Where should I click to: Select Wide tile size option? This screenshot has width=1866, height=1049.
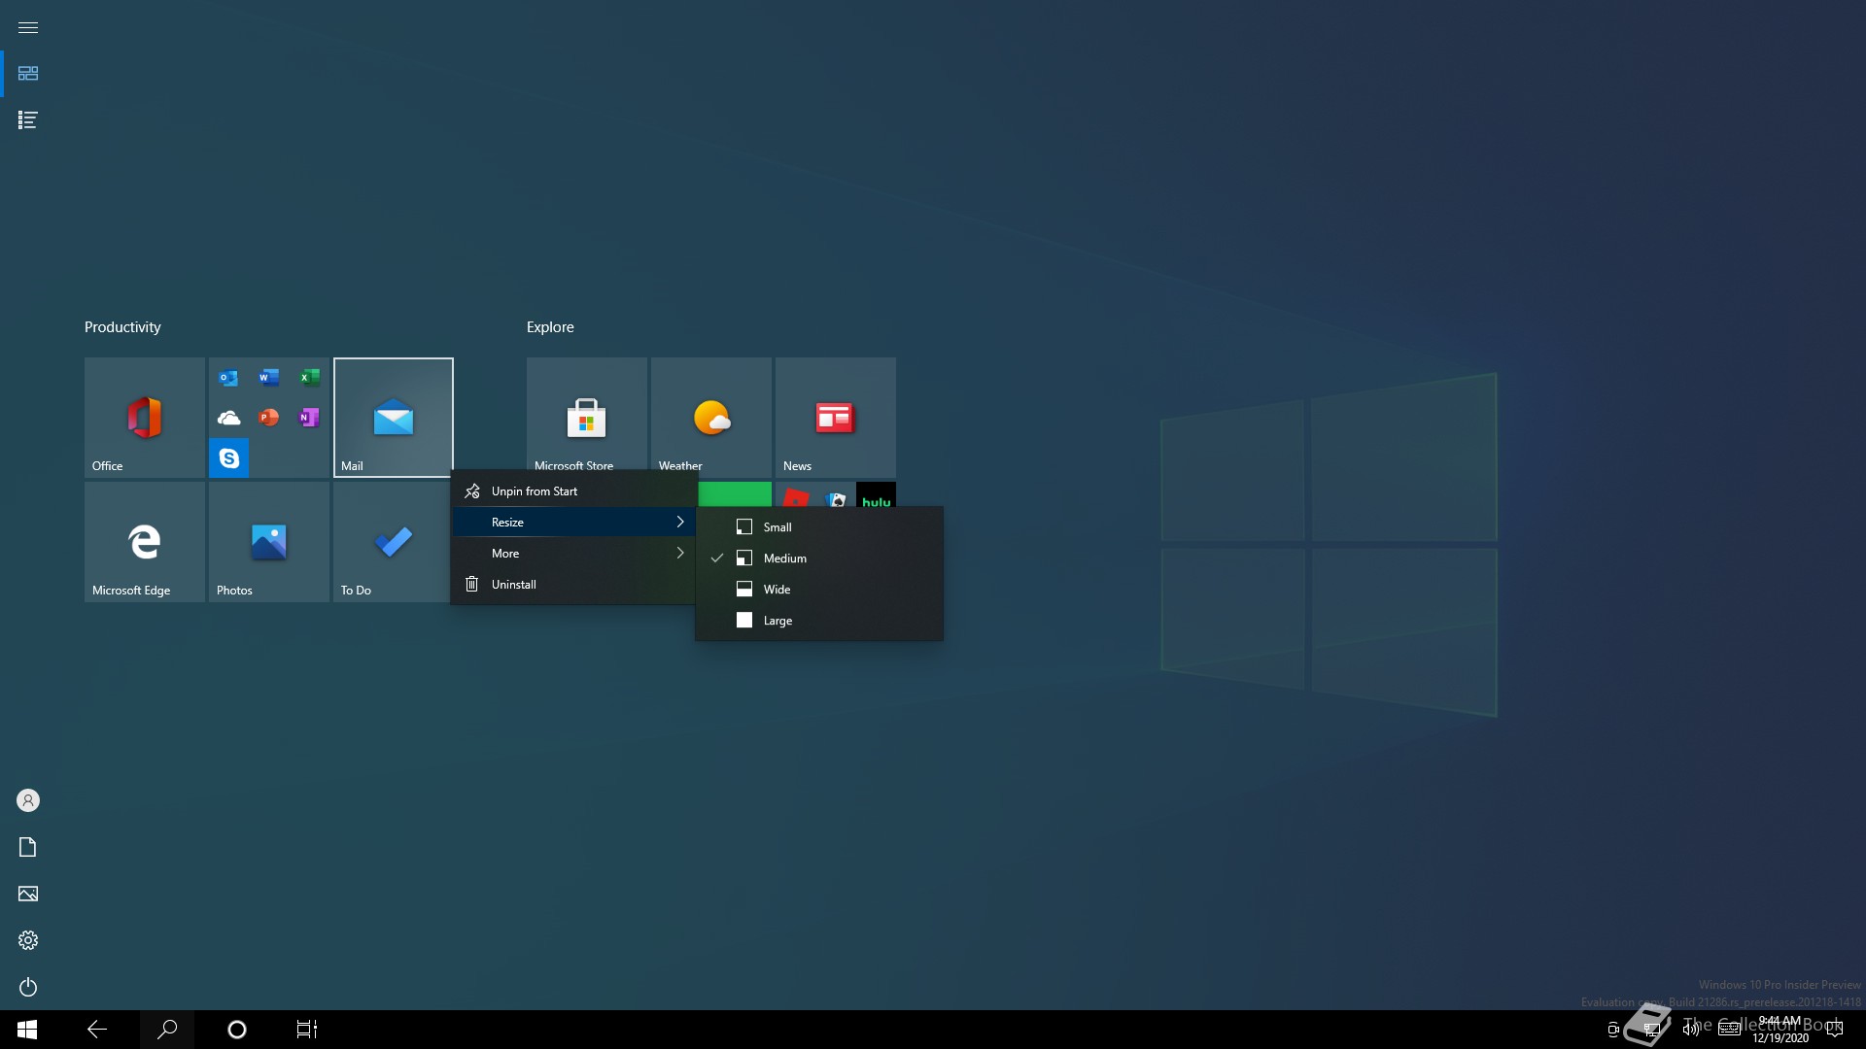(777, 590)
